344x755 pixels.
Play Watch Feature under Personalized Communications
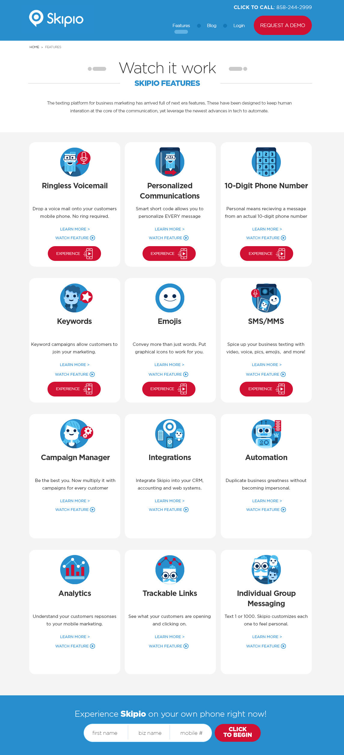click(169, 238)
